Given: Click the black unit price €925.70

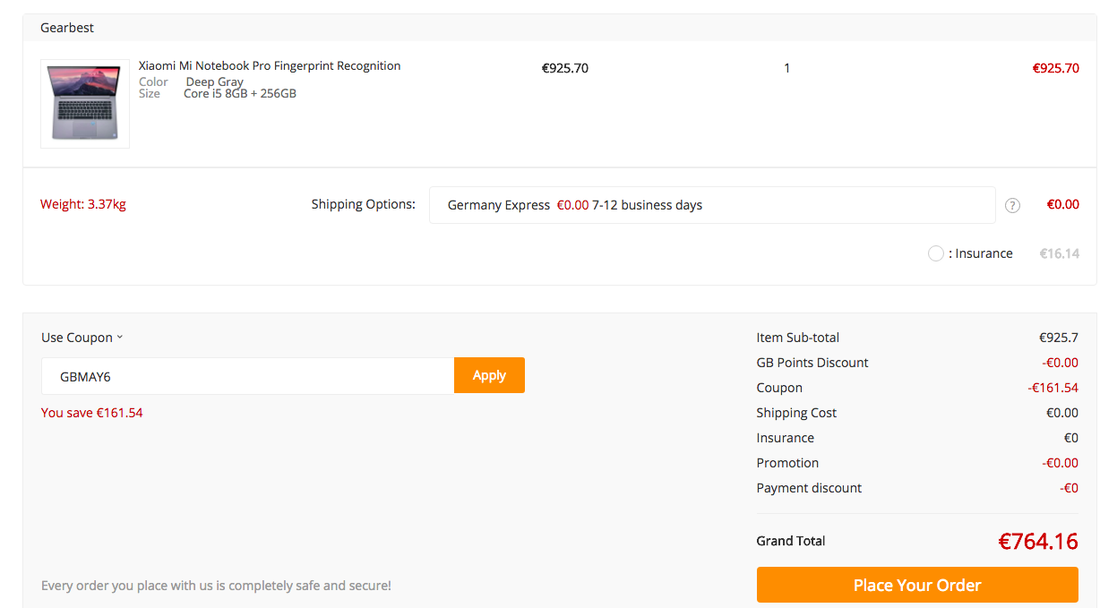Looking at the screenshot, I should tap(565, 68).
